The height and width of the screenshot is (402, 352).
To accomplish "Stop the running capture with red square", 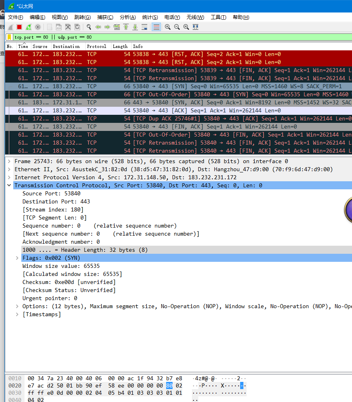I will pos(19,27).
